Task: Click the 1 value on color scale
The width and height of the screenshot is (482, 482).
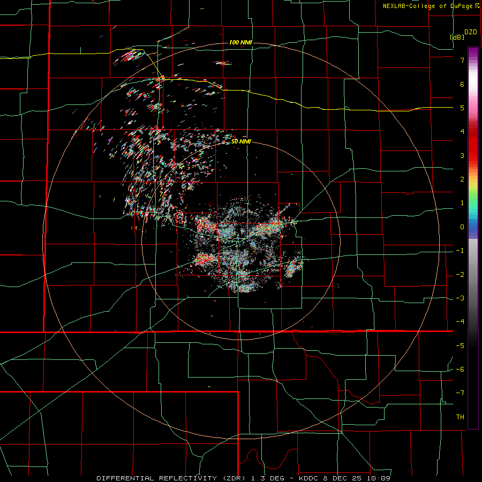Action: coord(462,203)
